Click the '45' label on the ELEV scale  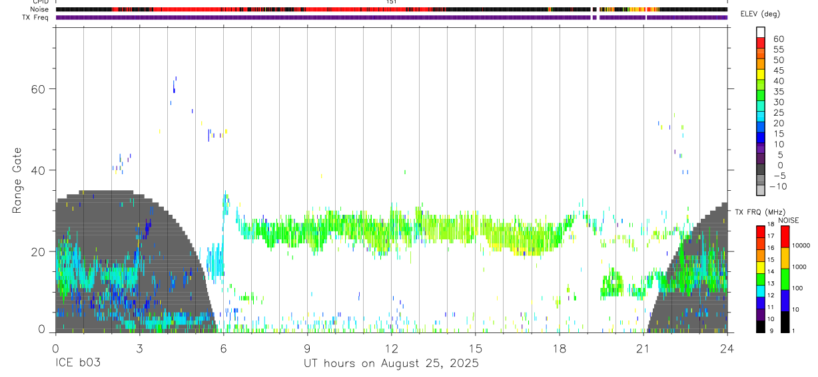point(778,70)
